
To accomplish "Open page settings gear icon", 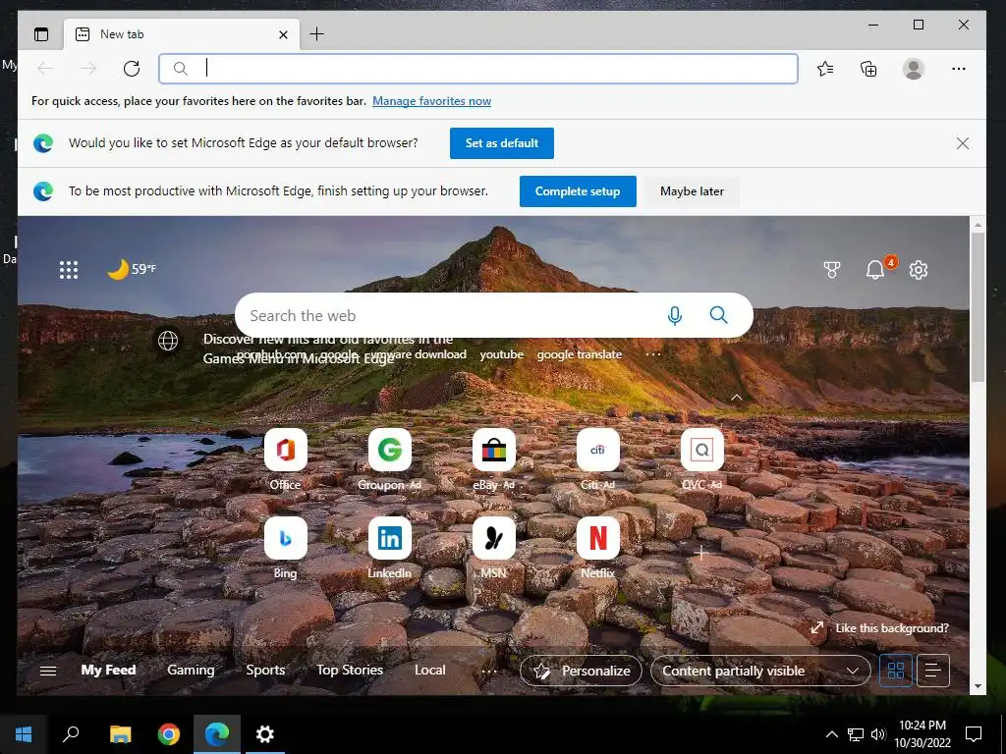I will [919, 270].
